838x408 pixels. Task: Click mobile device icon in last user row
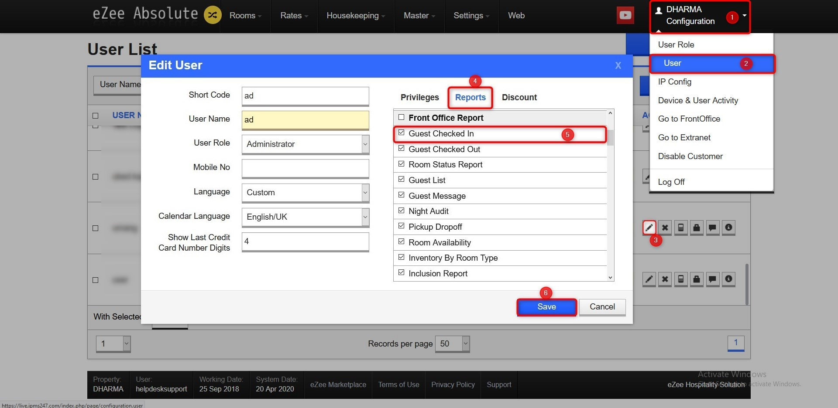(x=681, y=279)
